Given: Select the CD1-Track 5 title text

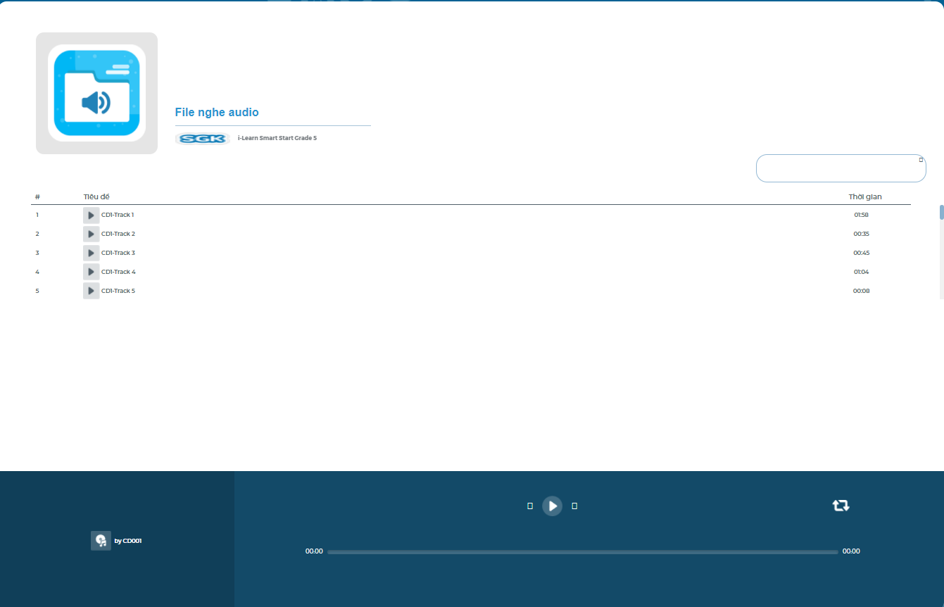Looking at the screenshot, I should (118, 291).
